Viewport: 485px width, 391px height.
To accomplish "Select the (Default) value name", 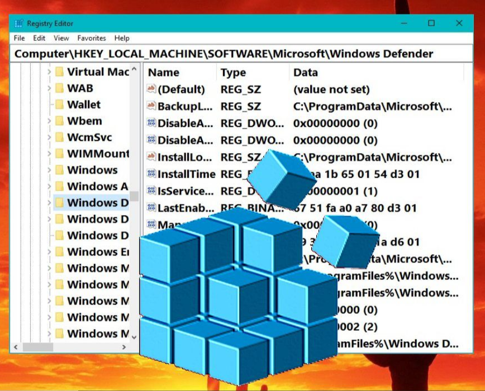I will 181,89.
